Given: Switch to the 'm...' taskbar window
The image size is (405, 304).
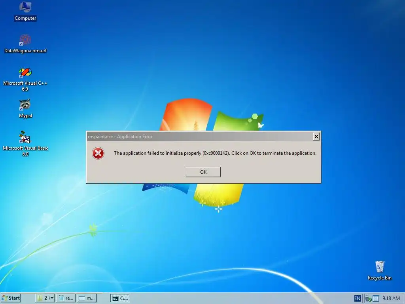Looking at the screenshot, I should 87,298.
